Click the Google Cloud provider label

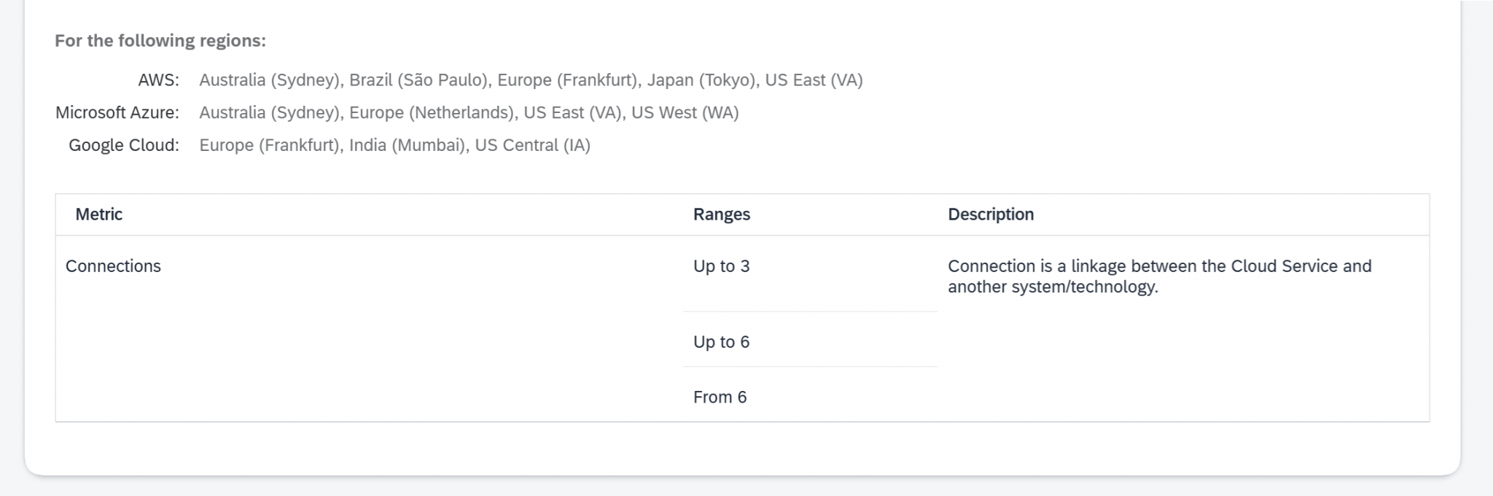[123, 145]
